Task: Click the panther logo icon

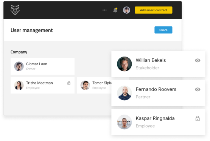Action: coord(15,10)
